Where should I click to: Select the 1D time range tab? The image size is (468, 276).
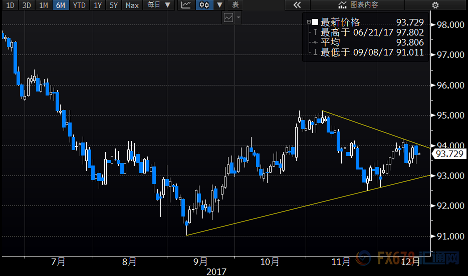(x=10, y=5)
